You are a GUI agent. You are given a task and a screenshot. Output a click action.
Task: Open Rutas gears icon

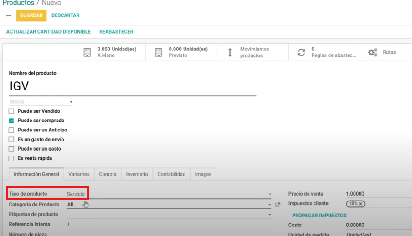click(x=373, y=52)
